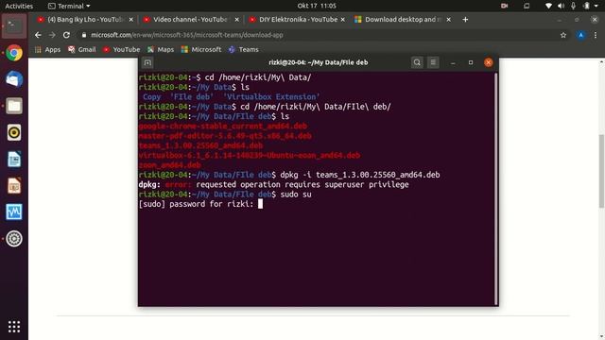
Task: Click the volume icon in top bar
Action: point(561,6)
